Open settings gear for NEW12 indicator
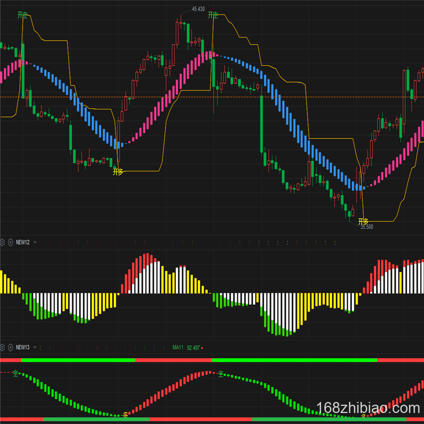The image size is (424, 424). tap(2, 242)
